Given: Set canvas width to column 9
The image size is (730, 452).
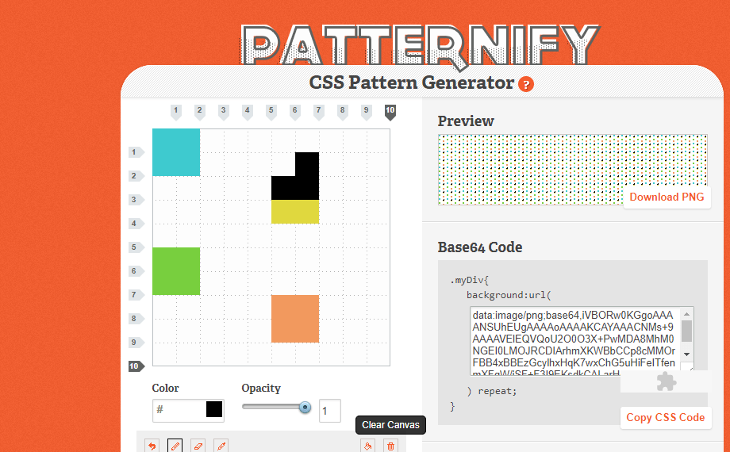Looking at the screenshot, I should [x=367, y=112].
